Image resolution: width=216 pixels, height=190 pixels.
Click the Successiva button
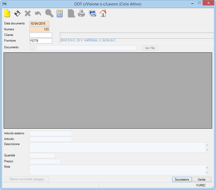click(x=182, y=179)
